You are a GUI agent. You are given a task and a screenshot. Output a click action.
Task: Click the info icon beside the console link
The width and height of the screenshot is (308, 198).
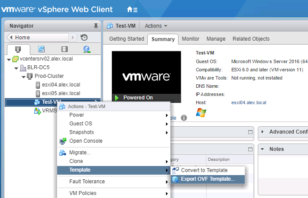184,118
